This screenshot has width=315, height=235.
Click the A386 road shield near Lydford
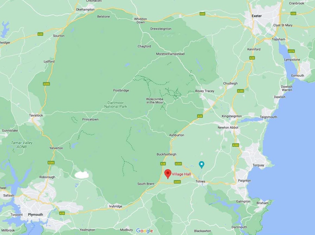(x=46, y=84)
